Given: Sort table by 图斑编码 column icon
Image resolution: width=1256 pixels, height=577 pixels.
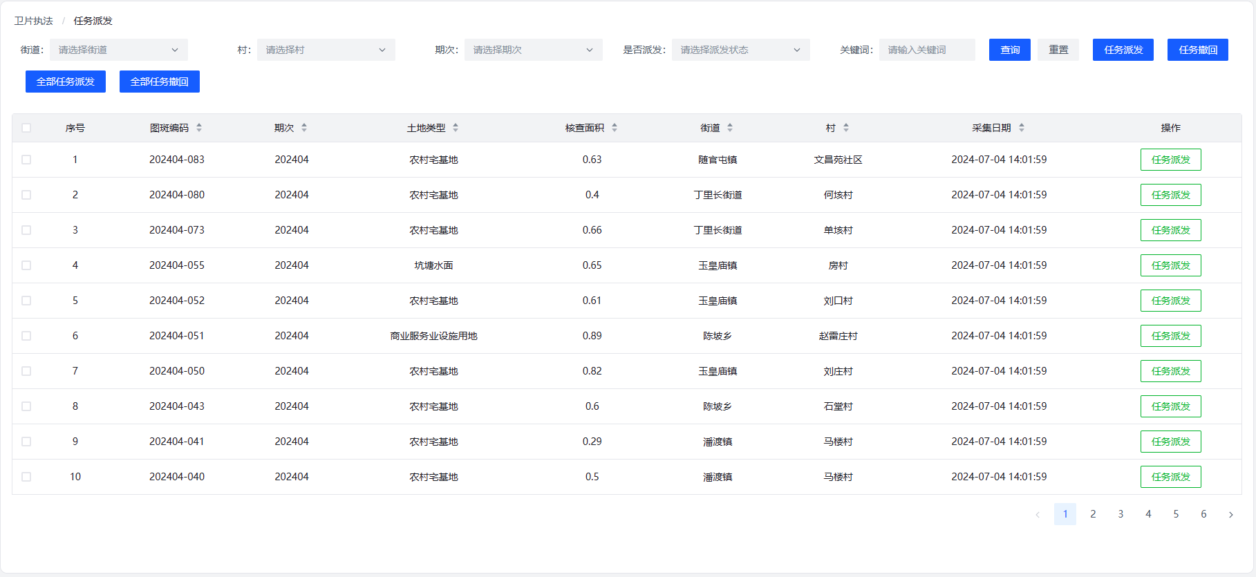Looking at the screenshot, I should click(199, 128).
